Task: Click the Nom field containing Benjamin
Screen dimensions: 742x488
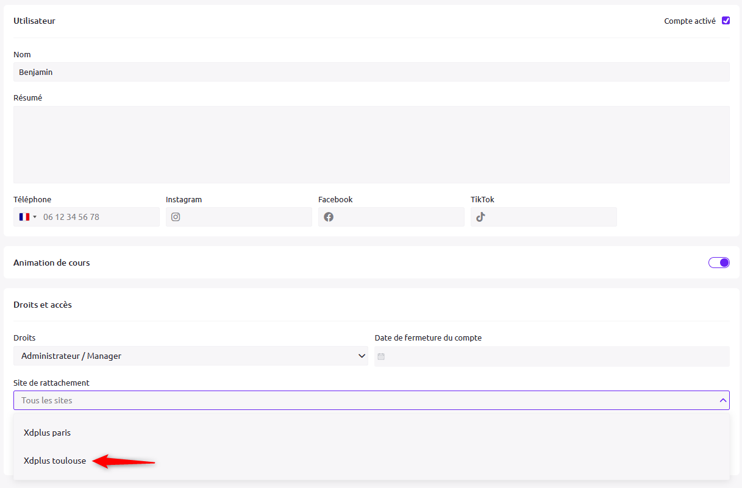Action: [x=371, y=72]
